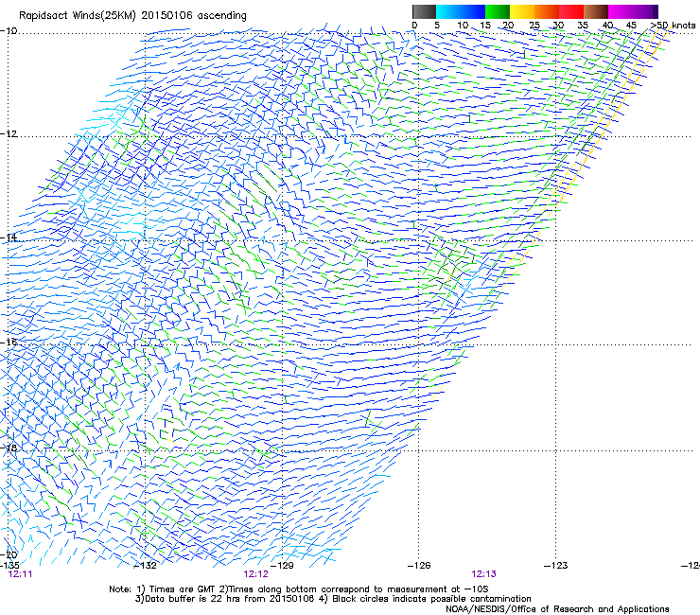The height and width of the screenshot is (615, 700).
Task: Click the -16 latitude axis label
Action: (x=9, y=342)
